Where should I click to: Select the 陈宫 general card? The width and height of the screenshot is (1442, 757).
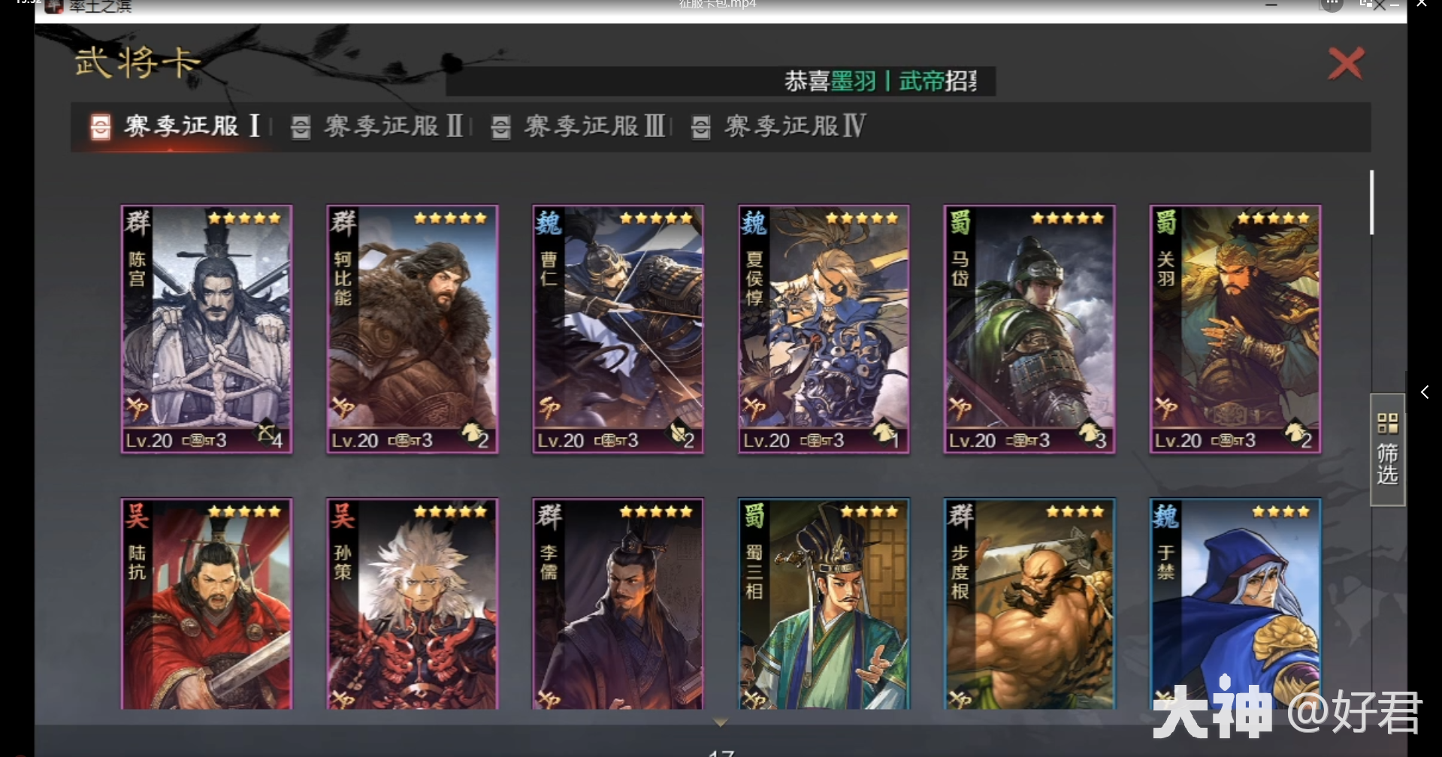[x=207, y=329]
